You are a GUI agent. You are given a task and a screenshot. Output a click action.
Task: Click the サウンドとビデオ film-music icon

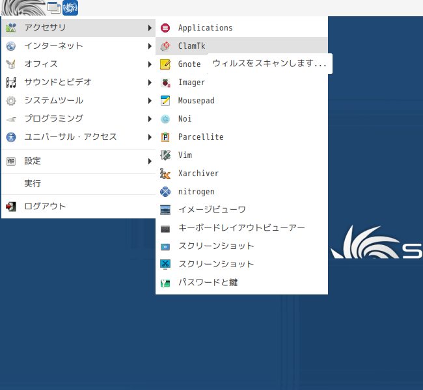point(11,83)
